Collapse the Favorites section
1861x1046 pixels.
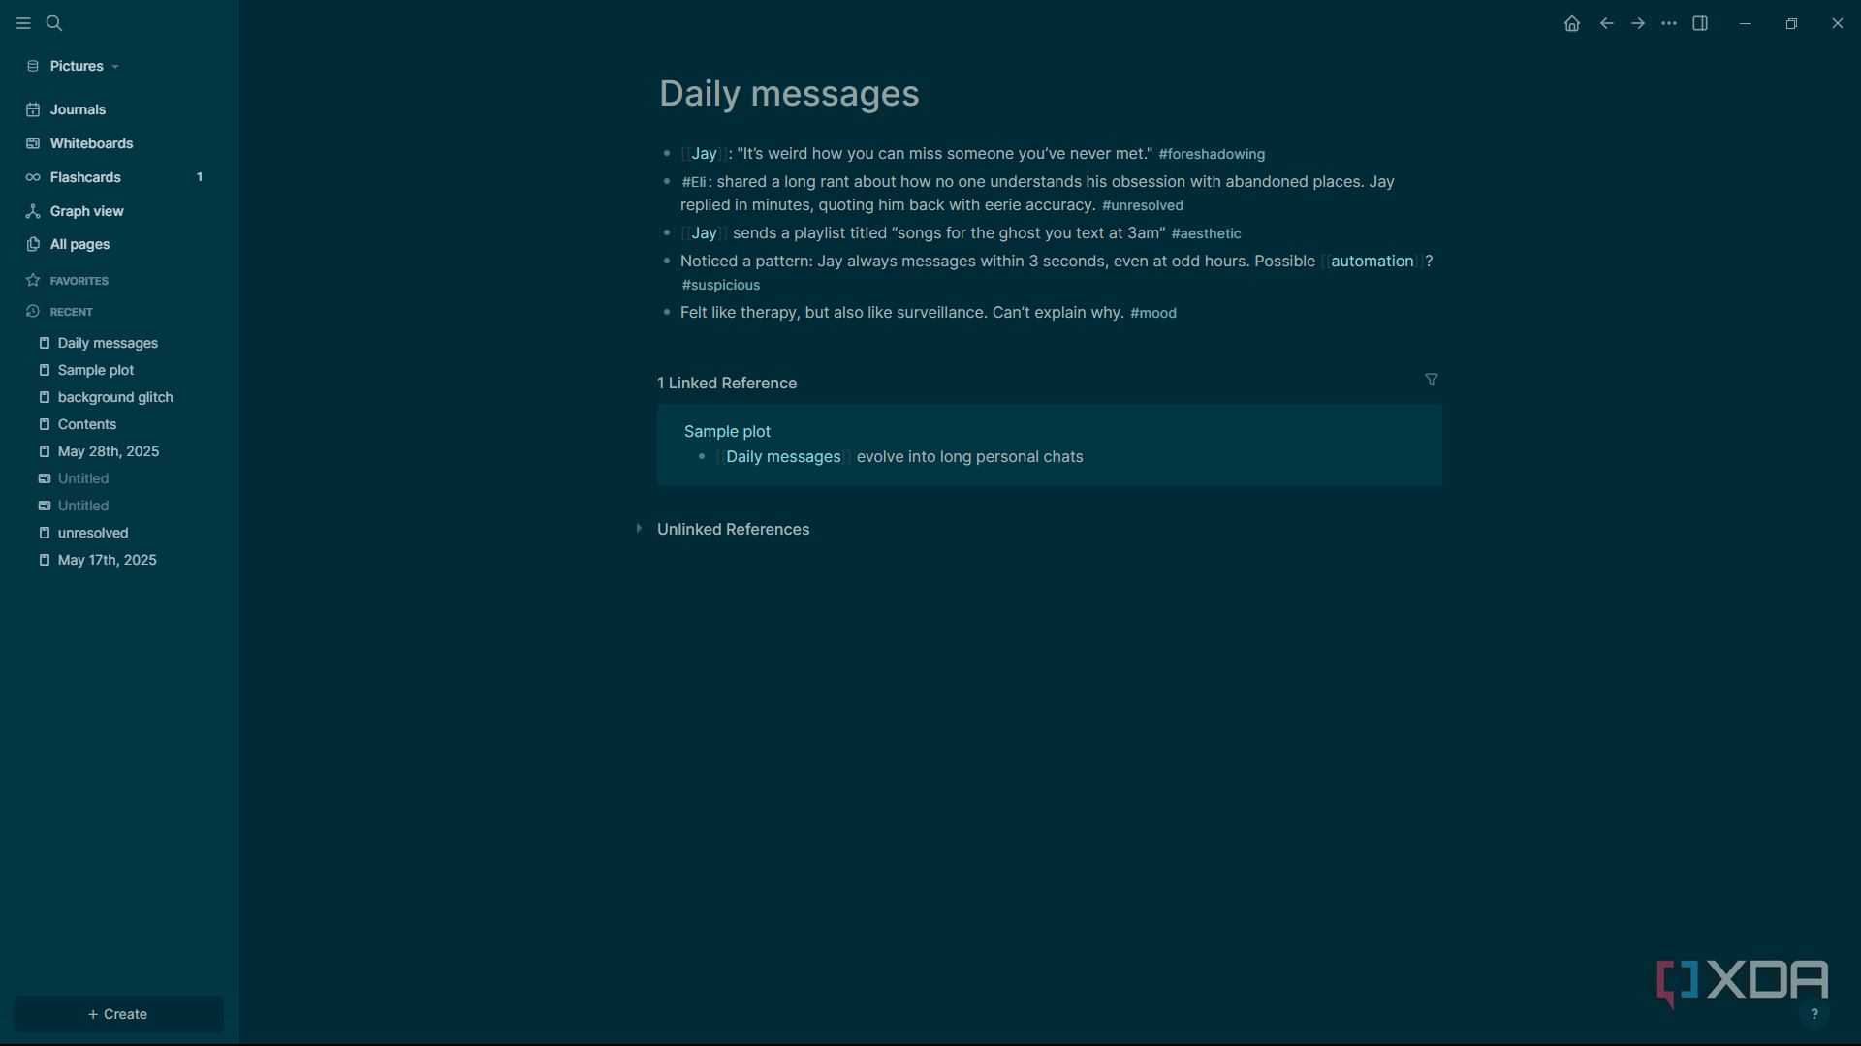pyautogui.click(x=79, y=281)
